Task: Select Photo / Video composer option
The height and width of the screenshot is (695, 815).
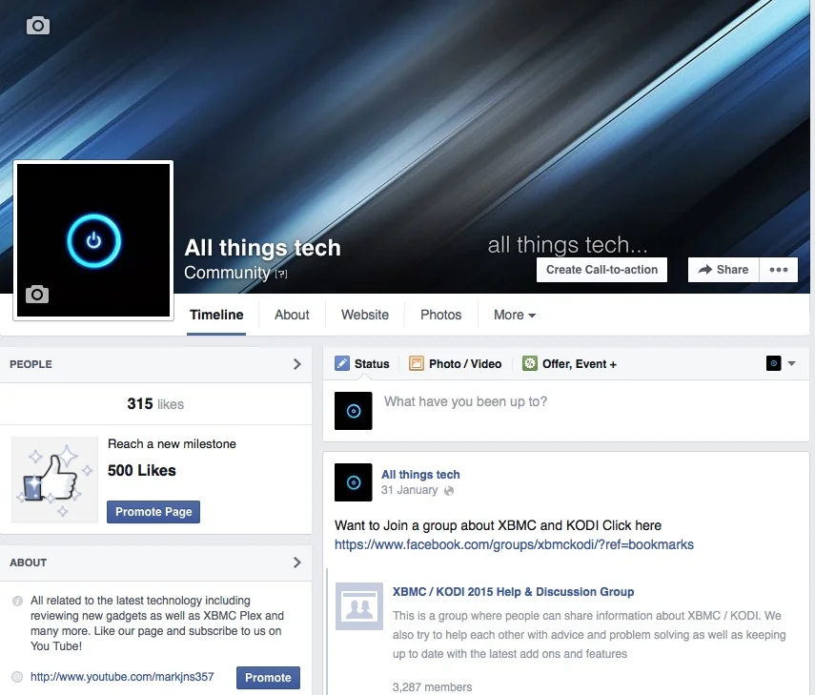Action: click(x=456, y=364)
